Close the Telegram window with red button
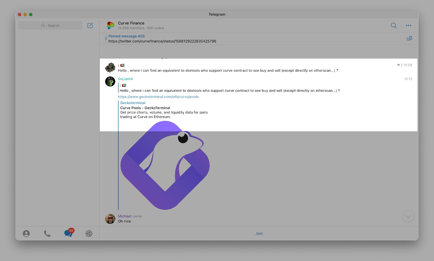Screen dimensions: 434x261 click(x=20, y=14)
